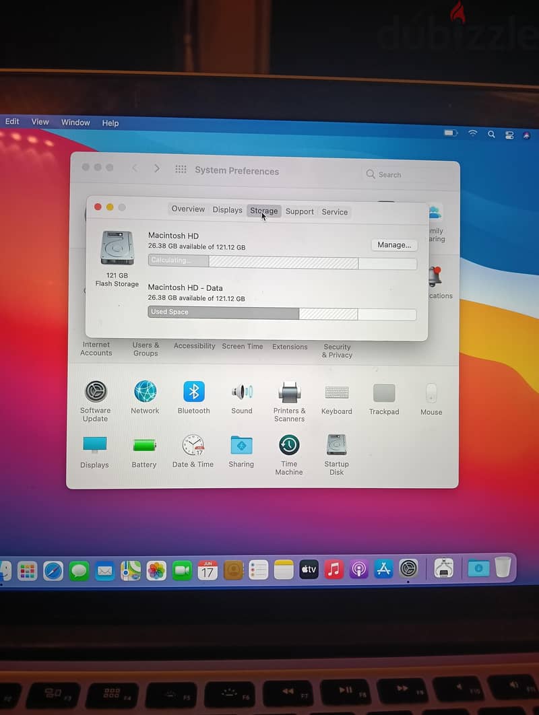
Task: Open App Store from the Dock
Action: point(384,569)
